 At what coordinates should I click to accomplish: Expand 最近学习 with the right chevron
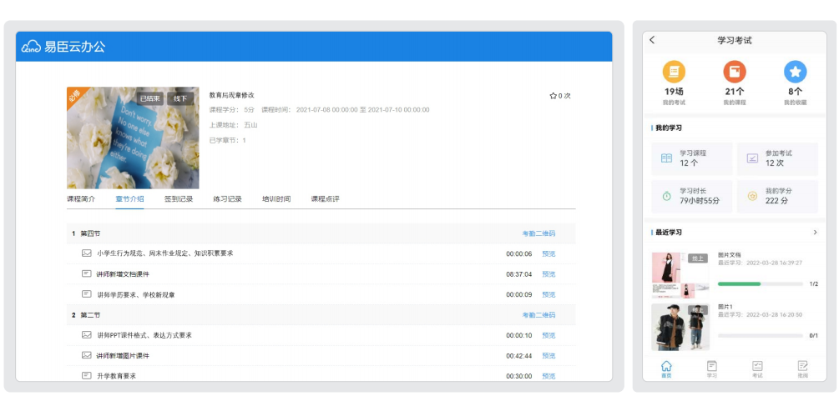click(815, 233)
